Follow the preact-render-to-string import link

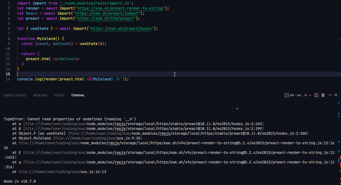point(120,8)
